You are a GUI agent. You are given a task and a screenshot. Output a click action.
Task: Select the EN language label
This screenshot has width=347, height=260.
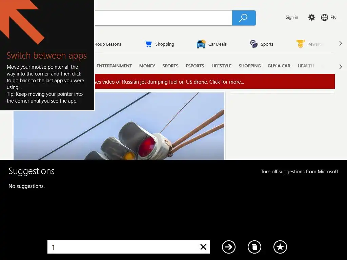[x=333, y=18]
